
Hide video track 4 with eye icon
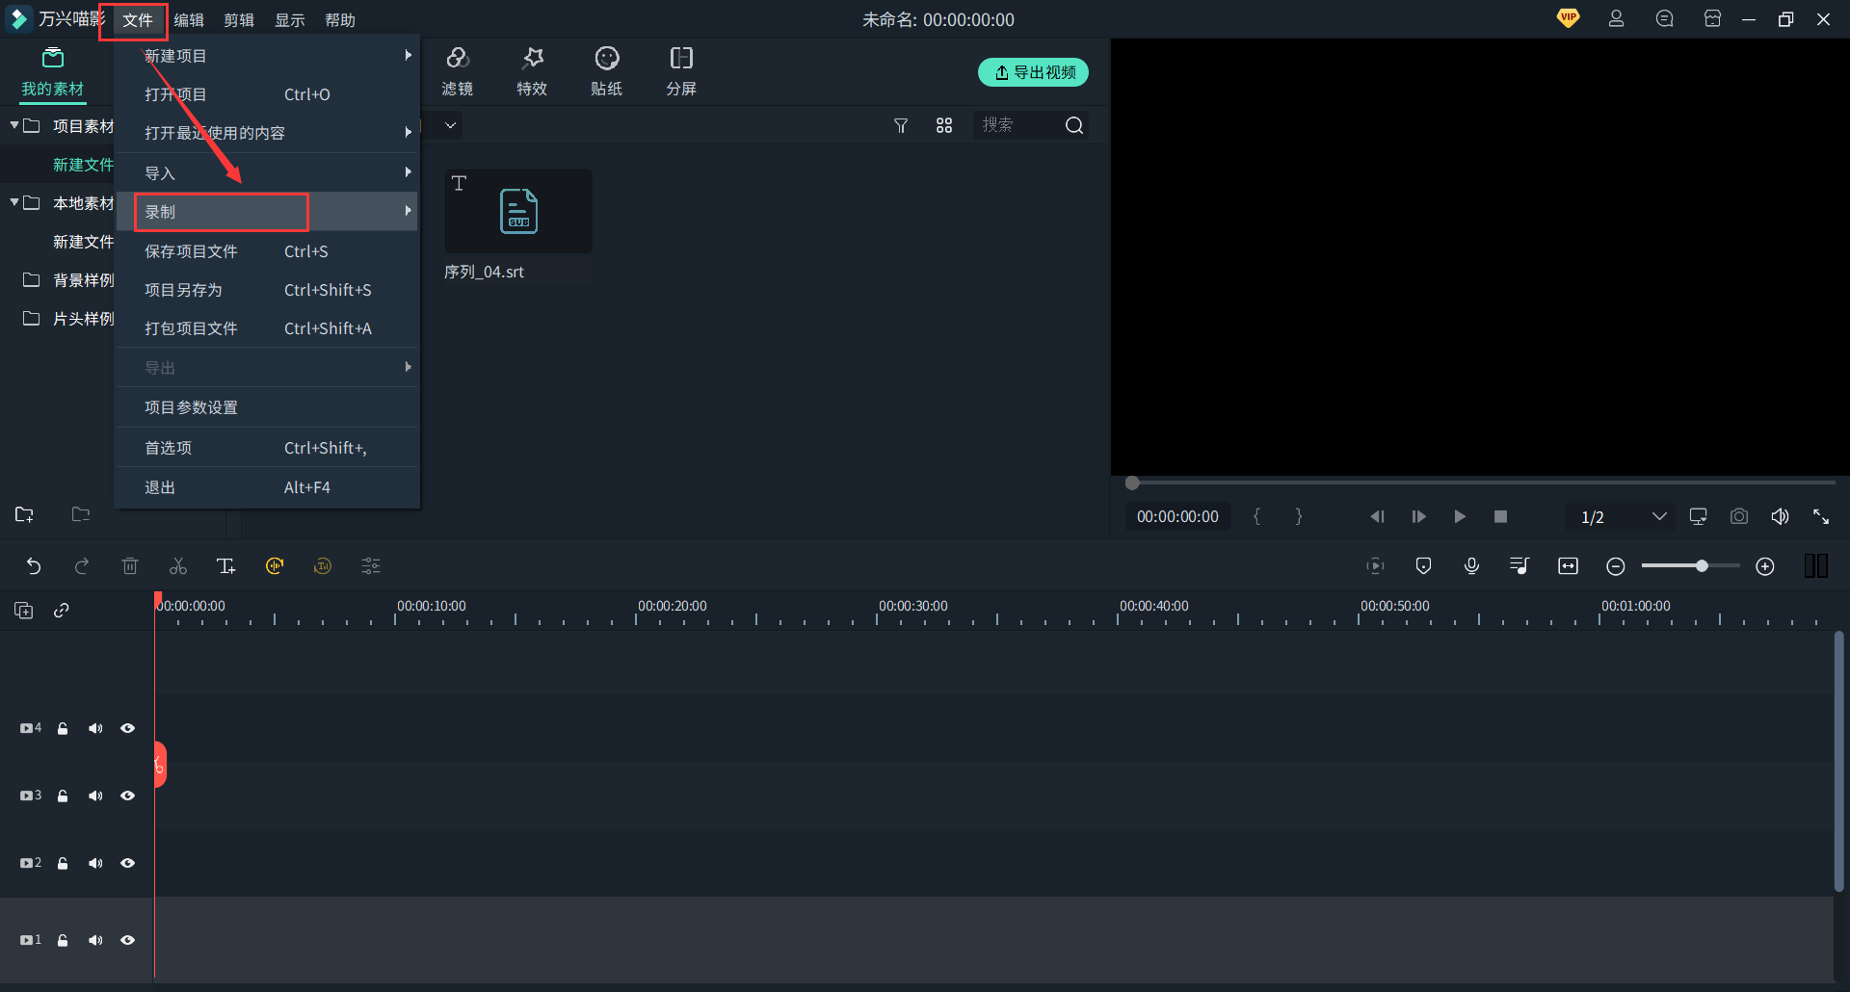pos(127,729)
